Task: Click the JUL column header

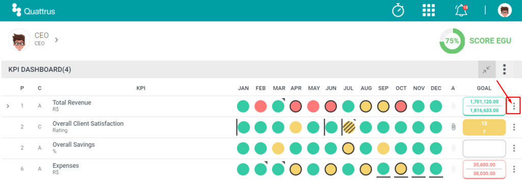Action: [348, 88]
